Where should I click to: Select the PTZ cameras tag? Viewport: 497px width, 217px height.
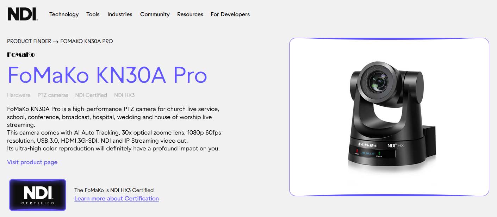53,95
